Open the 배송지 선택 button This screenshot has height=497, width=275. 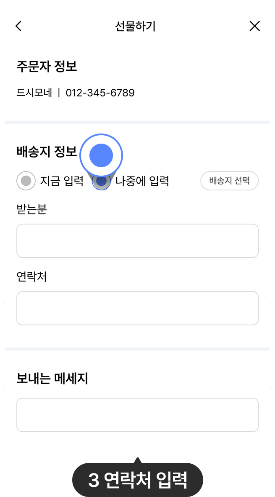coord(229,181)
